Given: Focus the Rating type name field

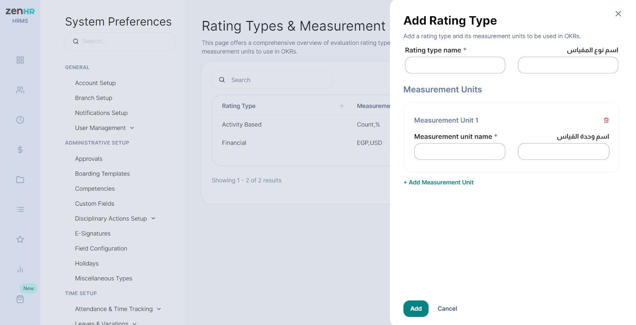Looking at the screenshot, I should (455, 65).
